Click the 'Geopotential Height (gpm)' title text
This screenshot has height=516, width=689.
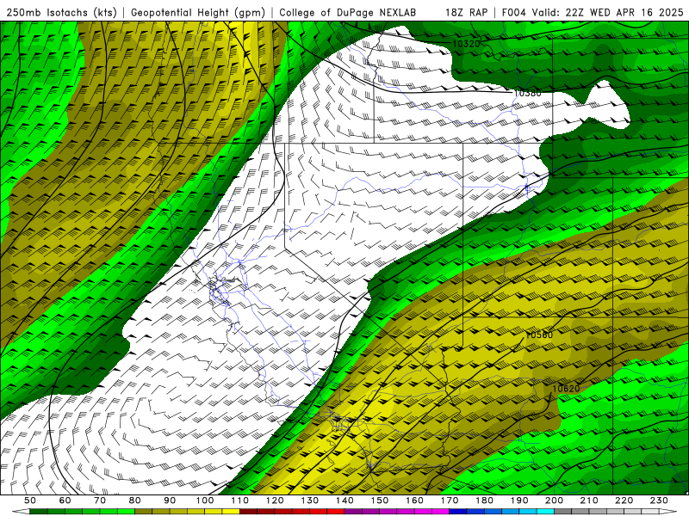(x=198, y=13)
